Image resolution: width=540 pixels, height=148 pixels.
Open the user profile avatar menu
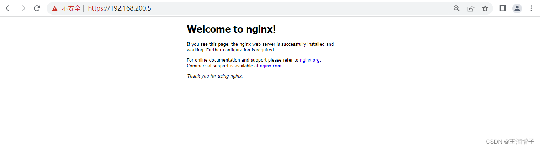(517, 8)
